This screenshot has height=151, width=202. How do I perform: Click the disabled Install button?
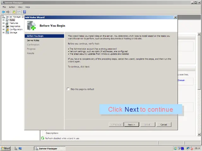pos(148,125)
